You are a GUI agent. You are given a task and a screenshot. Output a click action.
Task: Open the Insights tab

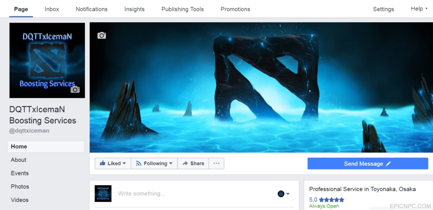pos(134,9)
